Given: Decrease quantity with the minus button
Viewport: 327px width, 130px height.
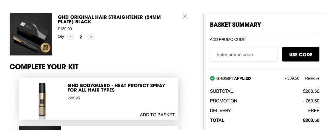Looking at the screenshot, I should 70,37.
